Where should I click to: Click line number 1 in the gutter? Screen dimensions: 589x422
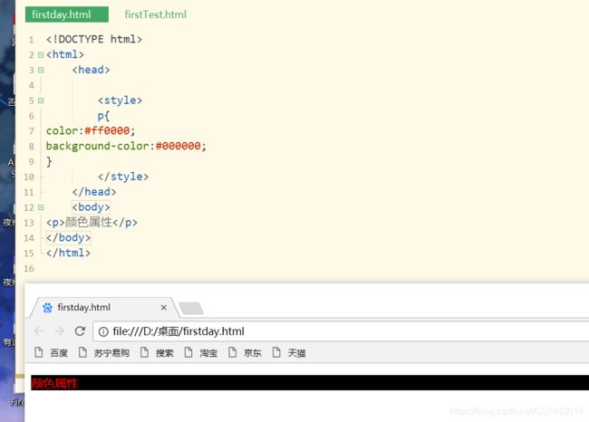pos(32,40)
